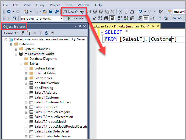
Task: Open the View menu
Action: point(27,5)
